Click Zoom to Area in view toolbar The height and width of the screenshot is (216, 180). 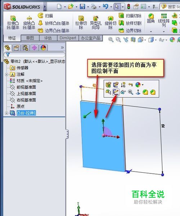coord(118,40)
